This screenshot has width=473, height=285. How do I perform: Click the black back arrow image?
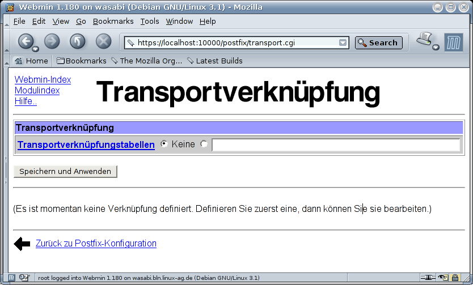[22, 244]
